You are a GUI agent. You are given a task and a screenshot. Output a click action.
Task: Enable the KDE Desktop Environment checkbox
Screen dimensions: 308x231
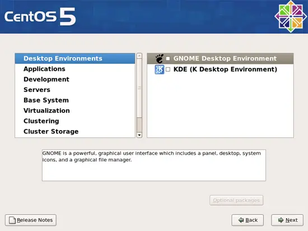pyautogui.click(x=168, y=70)
